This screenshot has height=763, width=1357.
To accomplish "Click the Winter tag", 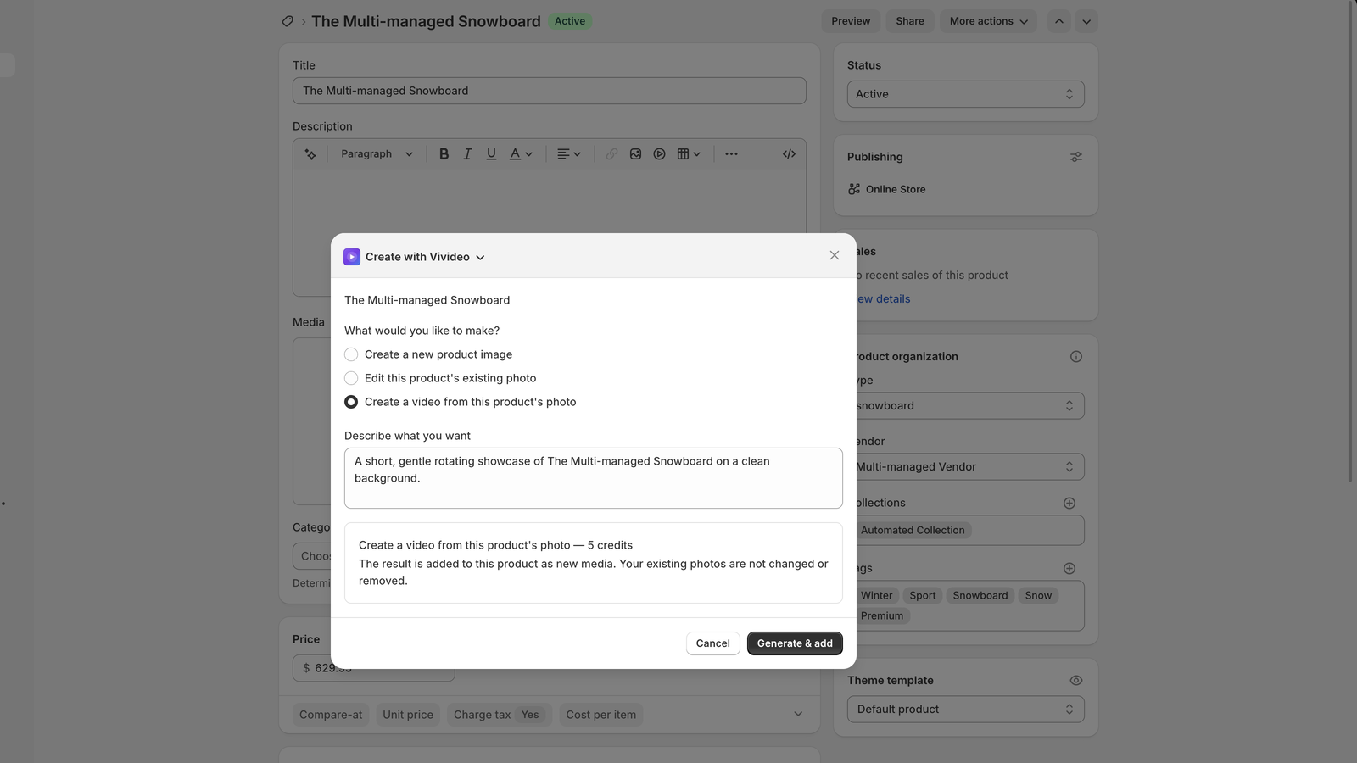I will (877, 596).
